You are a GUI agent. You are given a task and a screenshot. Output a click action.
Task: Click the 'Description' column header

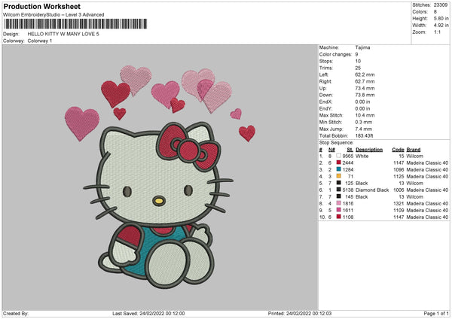coord(369,150)
